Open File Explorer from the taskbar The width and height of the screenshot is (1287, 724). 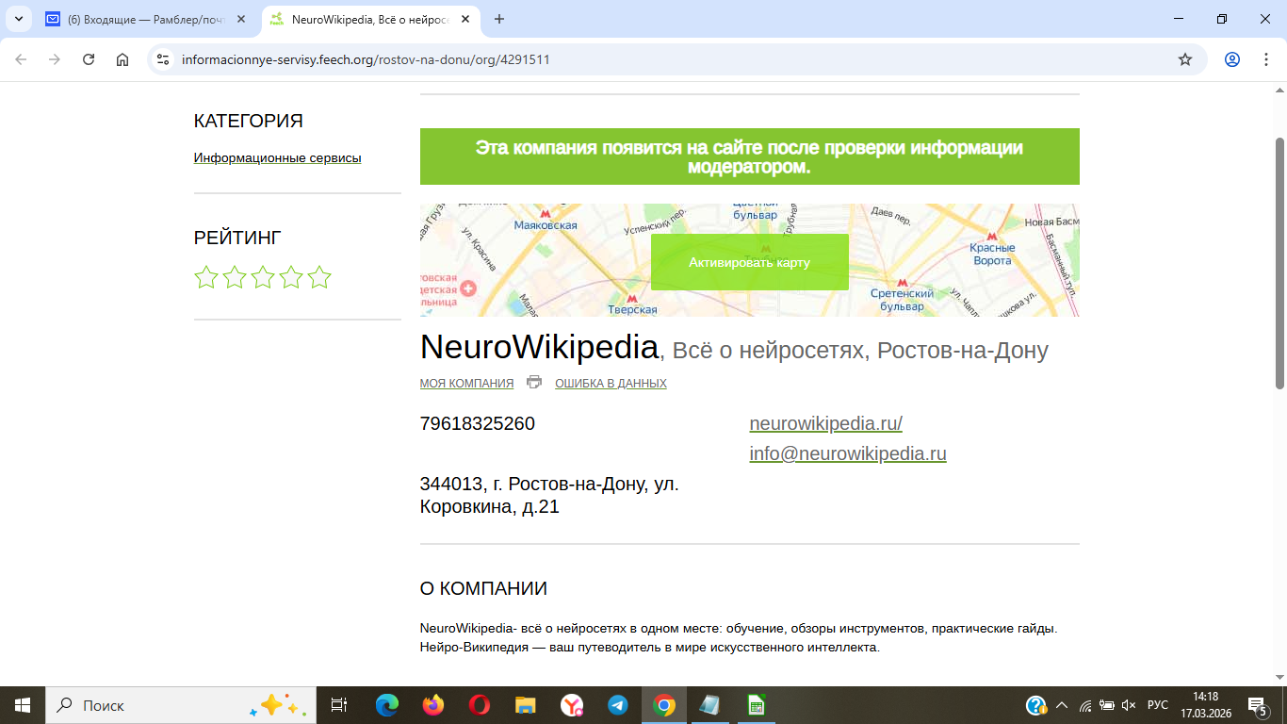click(526, 705)
